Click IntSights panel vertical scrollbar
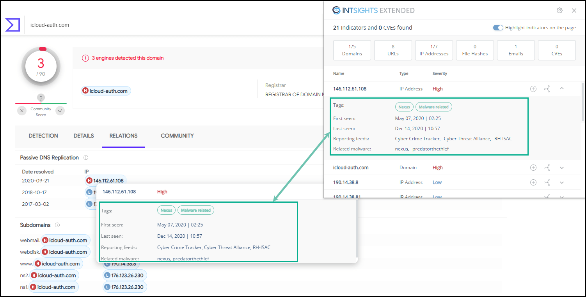 (x=583, y=102)
